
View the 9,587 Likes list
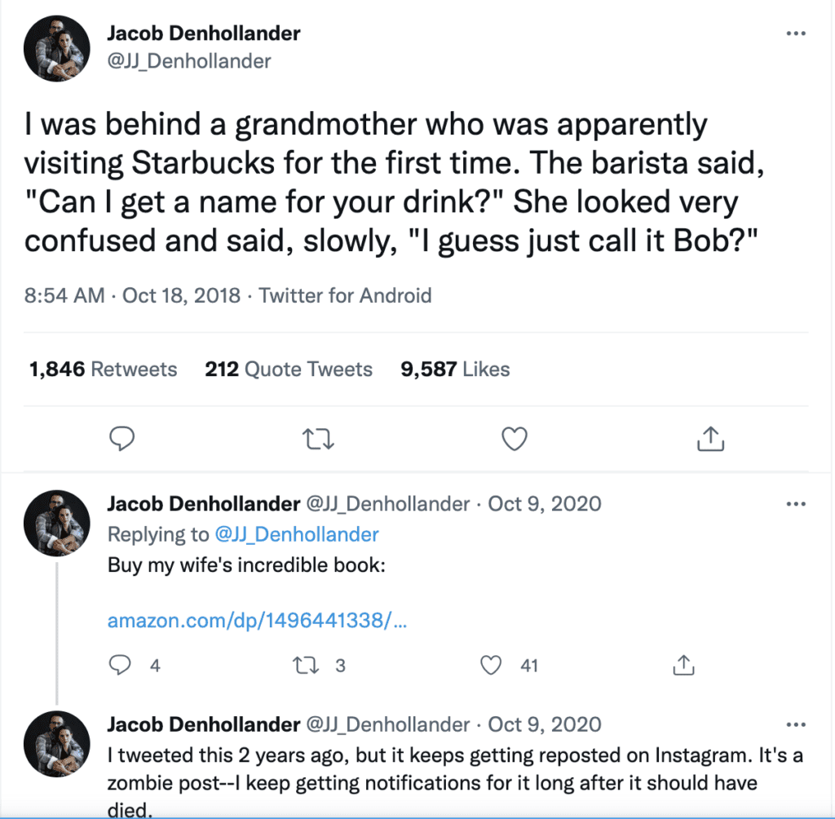(x=455, y=370)
